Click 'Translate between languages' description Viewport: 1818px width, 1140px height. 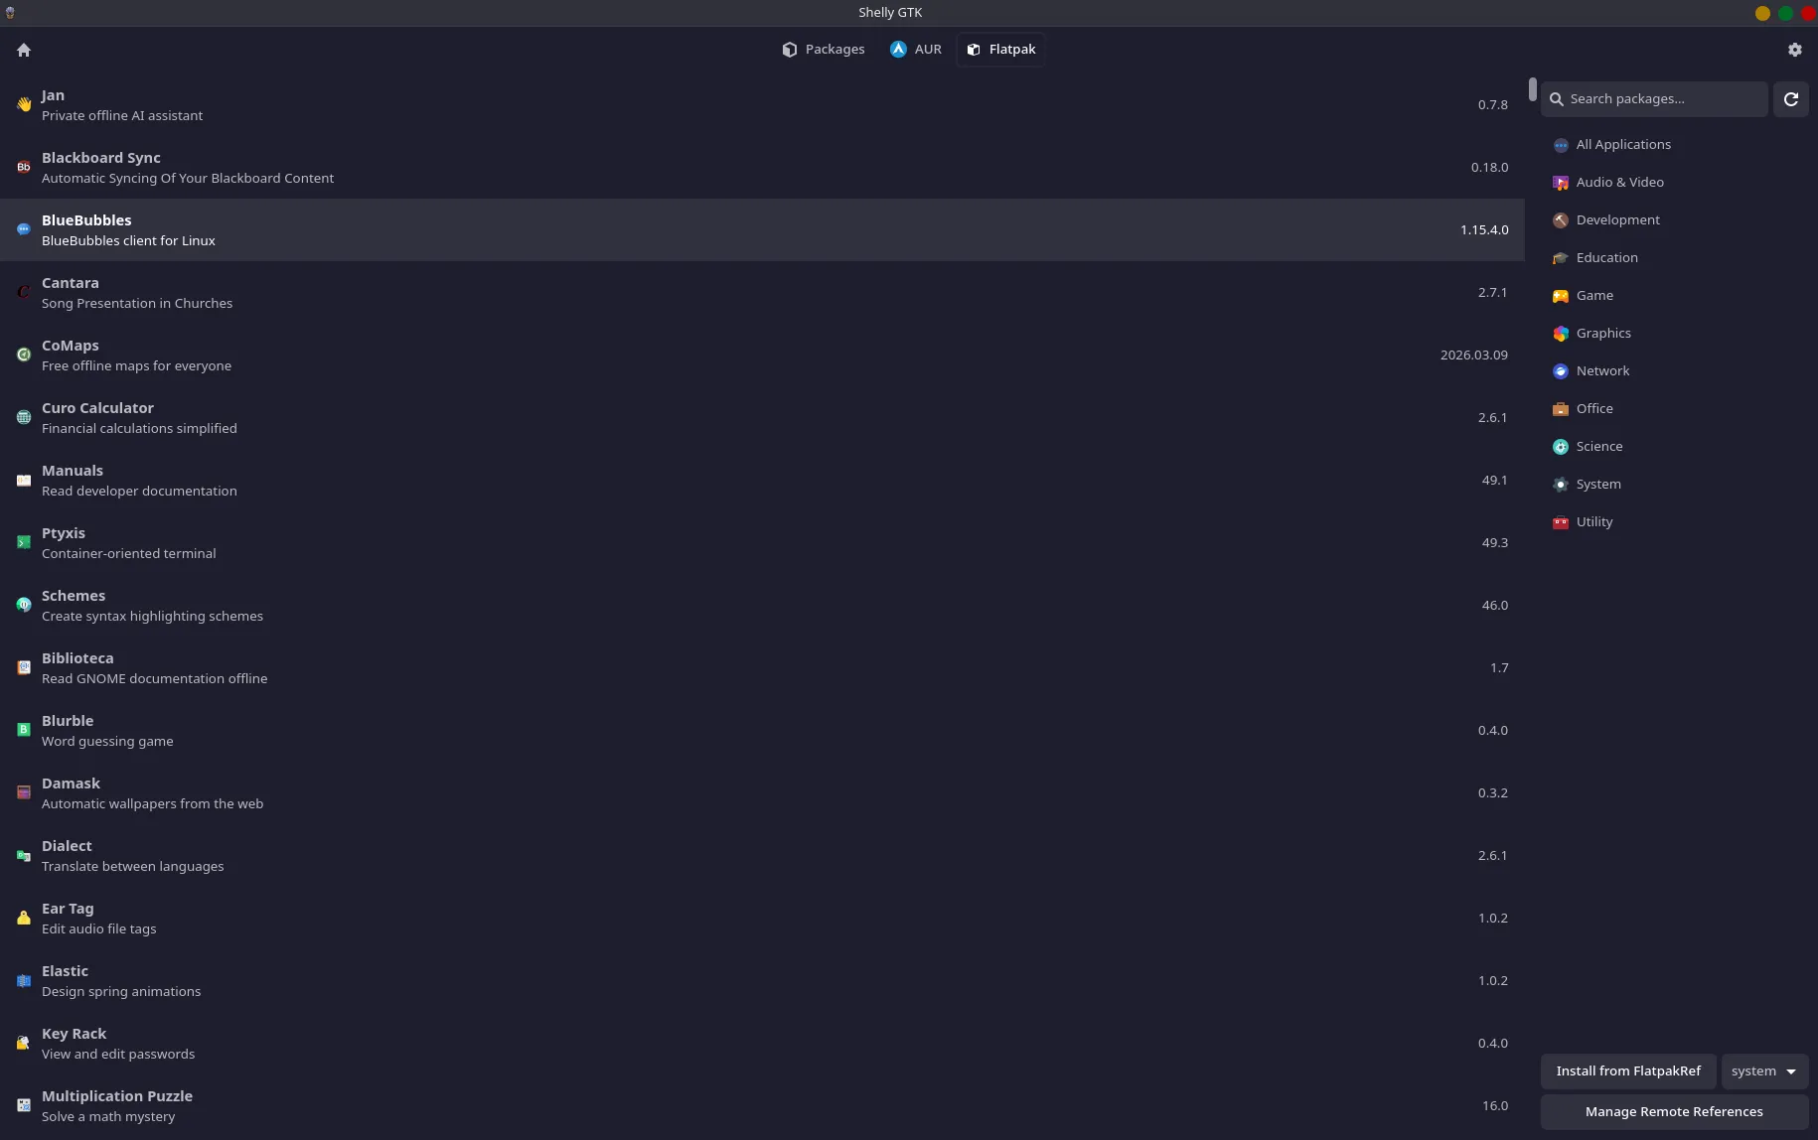(132, 867)
